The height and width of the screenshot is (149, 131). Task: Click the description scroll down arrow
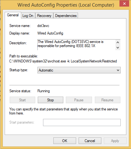point(118,48)
